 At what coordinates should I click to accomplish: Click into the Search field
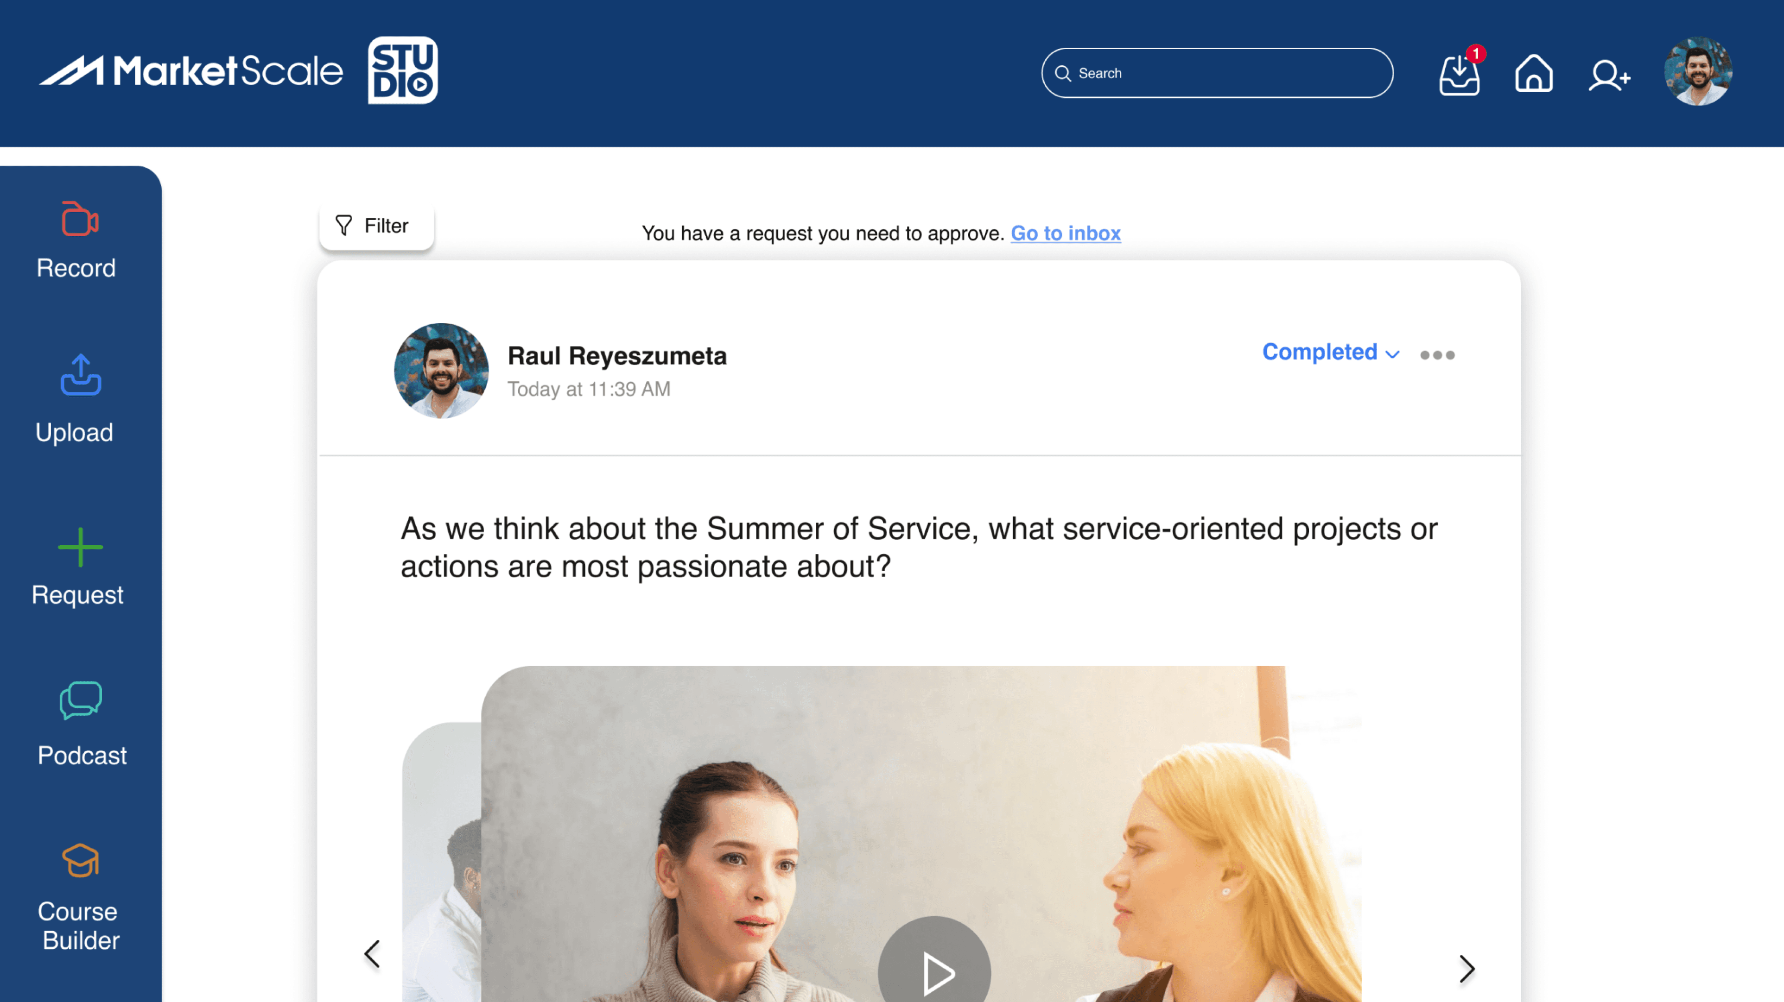click(x=1217, y=73)
